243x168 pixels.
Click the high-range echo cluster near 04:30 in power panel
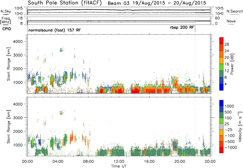coord(61,50)
